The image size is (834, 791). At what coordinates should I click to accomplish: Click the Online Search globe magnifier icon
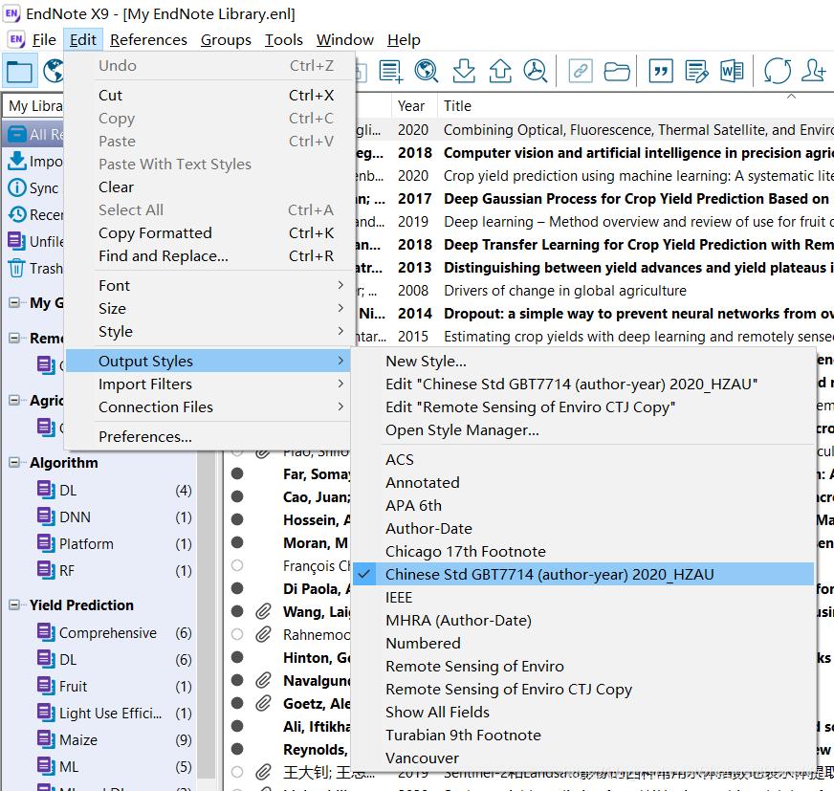(x=427, y=71)
